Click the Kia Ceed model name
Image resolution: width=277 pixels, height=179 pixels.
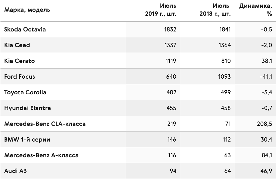click(17, 45)
